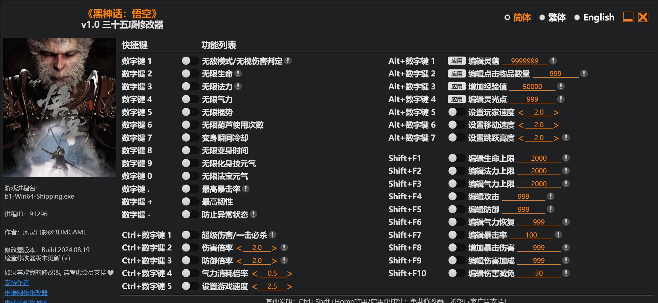Click info icon at end of 设置跳跃高度 row
The width and height of the screenshot is (658, 303).
(566, 138)
